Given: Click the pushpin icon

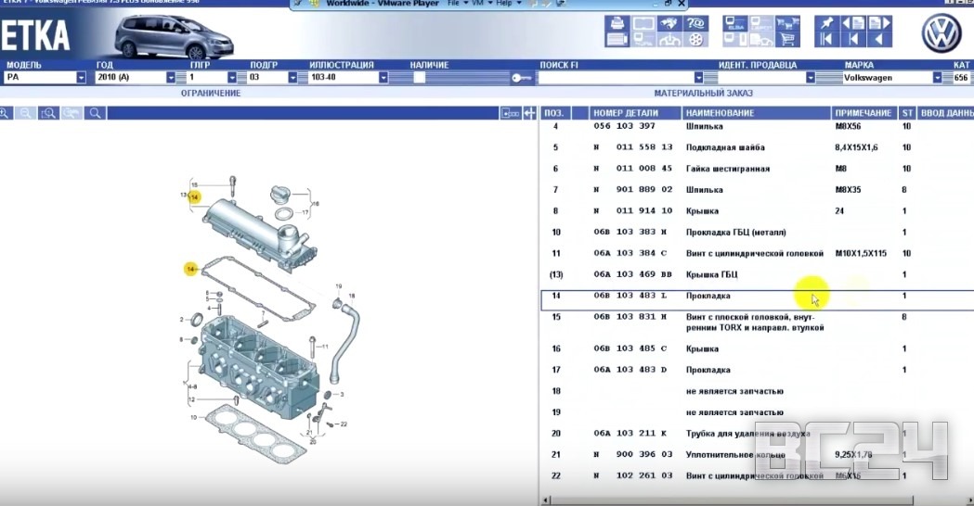Looking at the screenshot, I should 825,22.
